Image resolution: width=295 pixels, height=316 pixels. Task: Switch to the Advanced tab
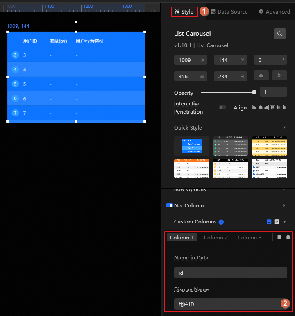point(275,12)
